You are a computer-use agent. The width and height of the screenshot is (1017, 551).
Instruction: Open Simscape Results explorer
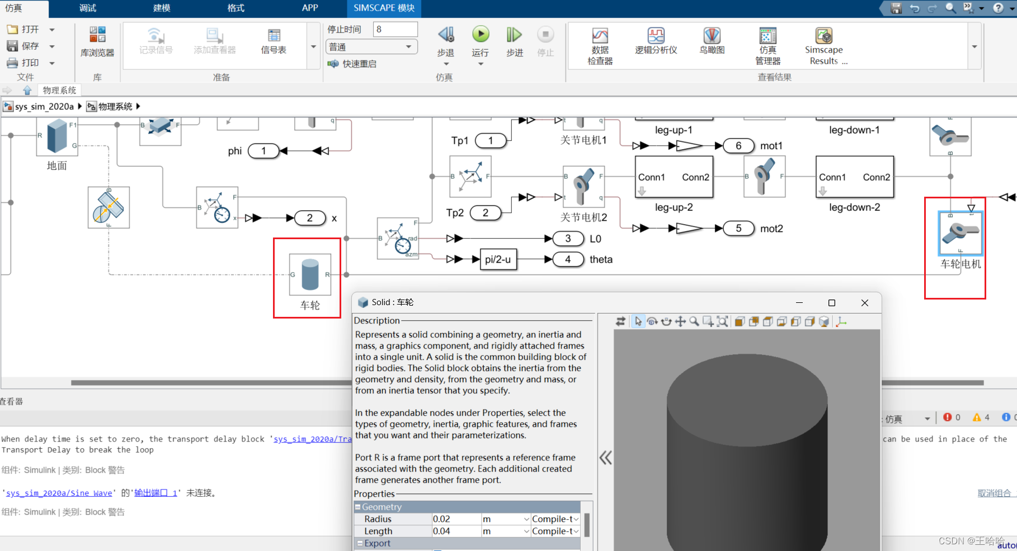tap(825, 46)
